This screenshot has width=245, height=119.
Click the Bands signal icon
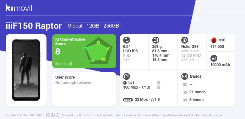(185, 76)
